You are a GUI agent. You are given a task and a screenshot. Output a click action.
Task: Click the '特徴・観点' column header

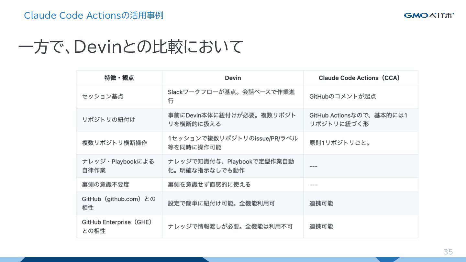point(119,78)
